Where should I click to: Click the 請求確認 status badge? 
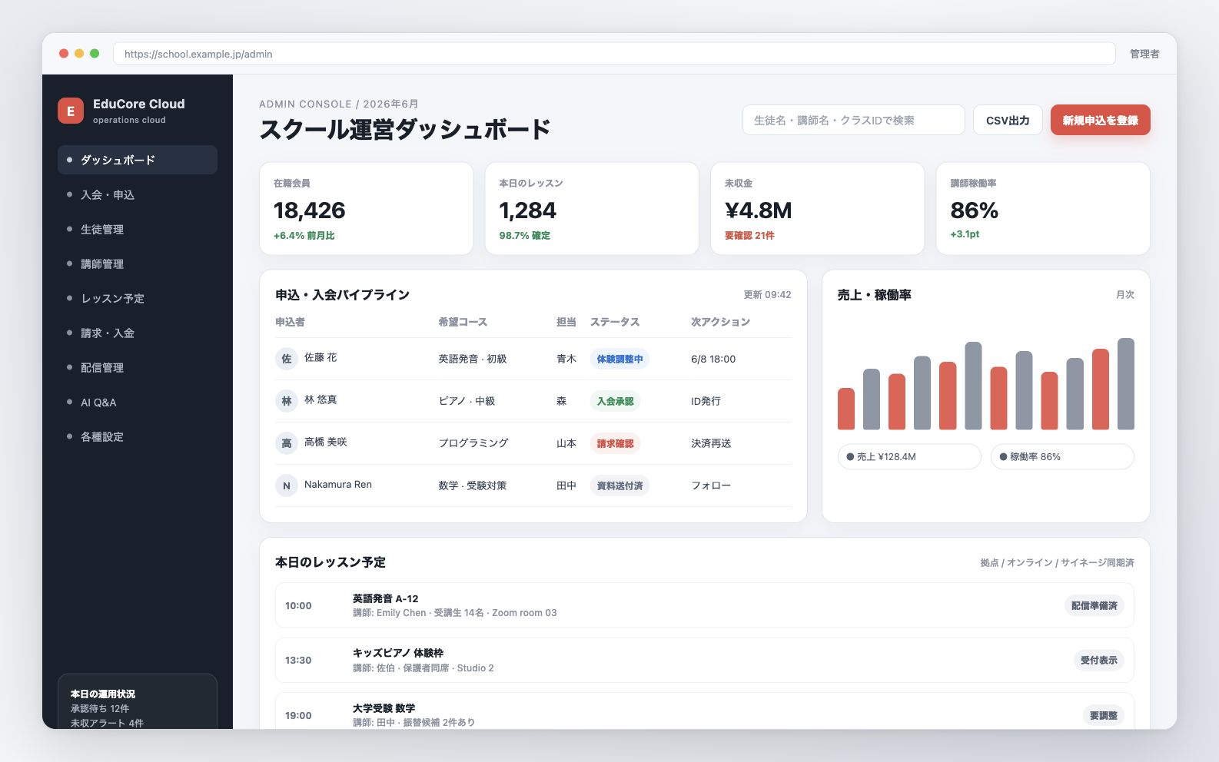(615, 443)
